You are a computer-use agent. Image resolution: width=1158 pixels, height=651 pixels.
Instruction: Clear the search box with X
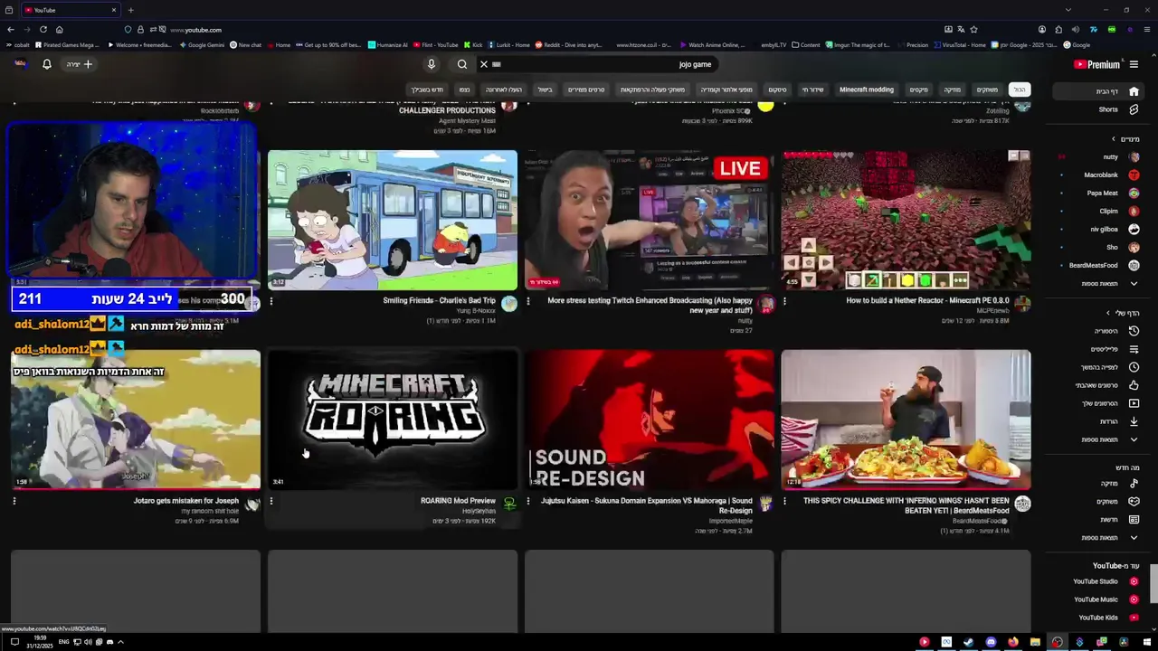point(484,64)
